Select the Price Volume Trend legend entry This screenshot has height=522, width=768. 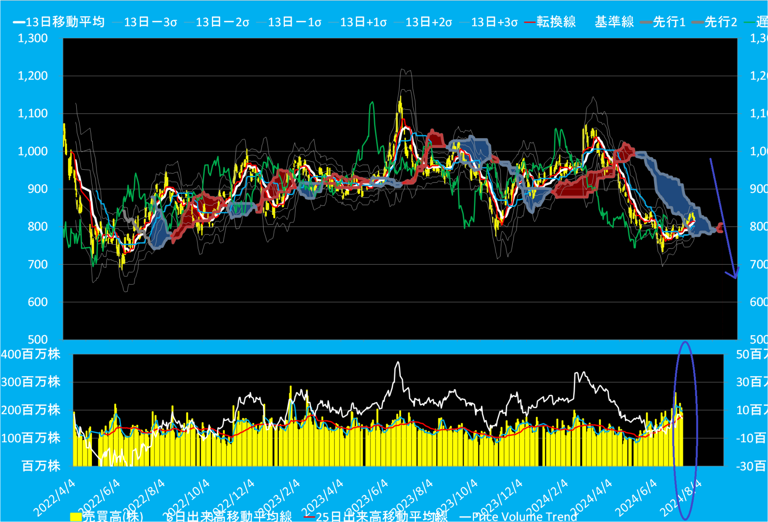tap(518, 516)
